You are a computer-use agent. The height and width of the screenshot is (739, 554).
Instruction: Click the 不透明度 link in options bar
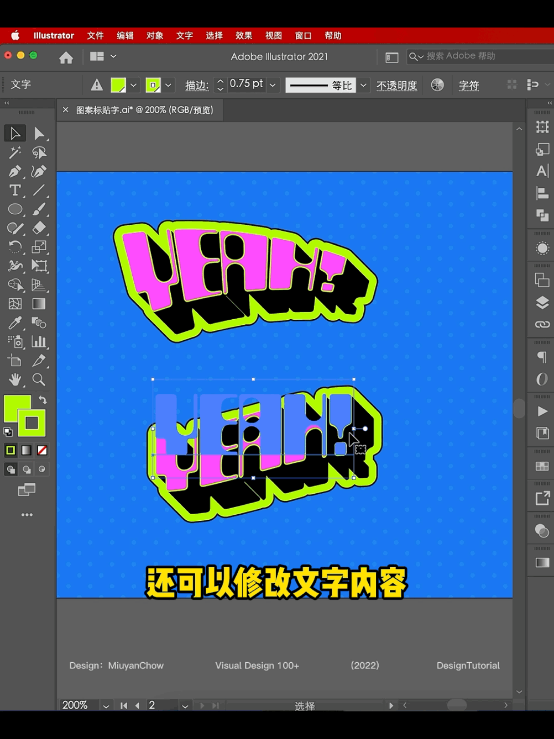(x=396, y=85)
